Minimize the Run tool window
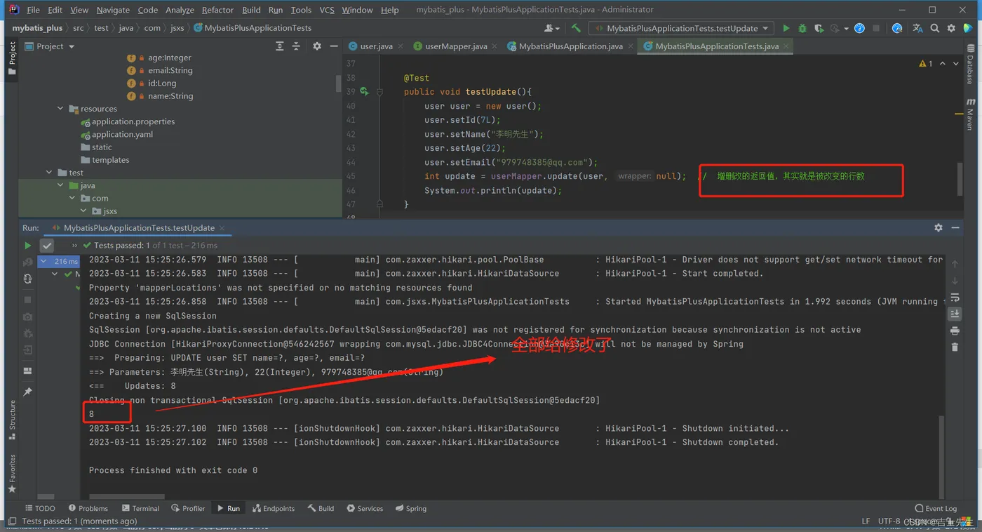982x532 pixels. (955, 228)
